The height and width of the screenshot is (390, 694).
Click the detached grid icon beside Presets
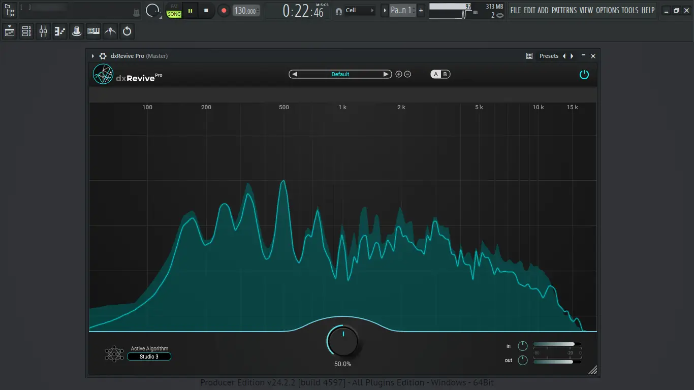[x=529, y=56]
